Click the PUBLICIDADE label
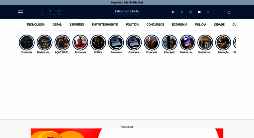The height and width of the screenshot is (138, 254). (x=127, y=127)
